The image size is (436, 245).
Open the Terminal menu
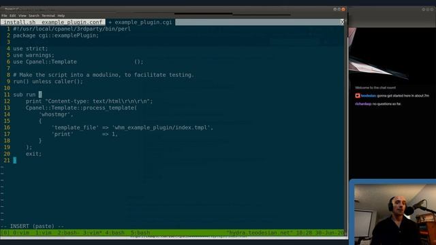48,16
